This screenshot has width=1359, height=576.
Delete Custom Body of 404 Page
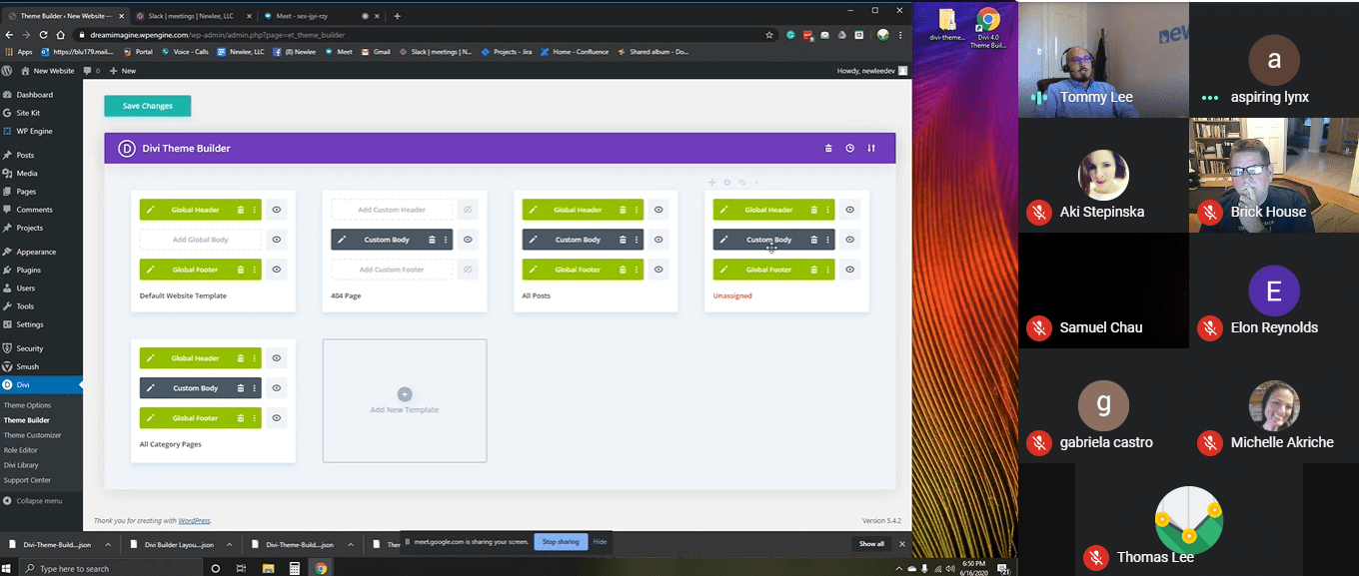pyautogui.click(x=432, y=240)
